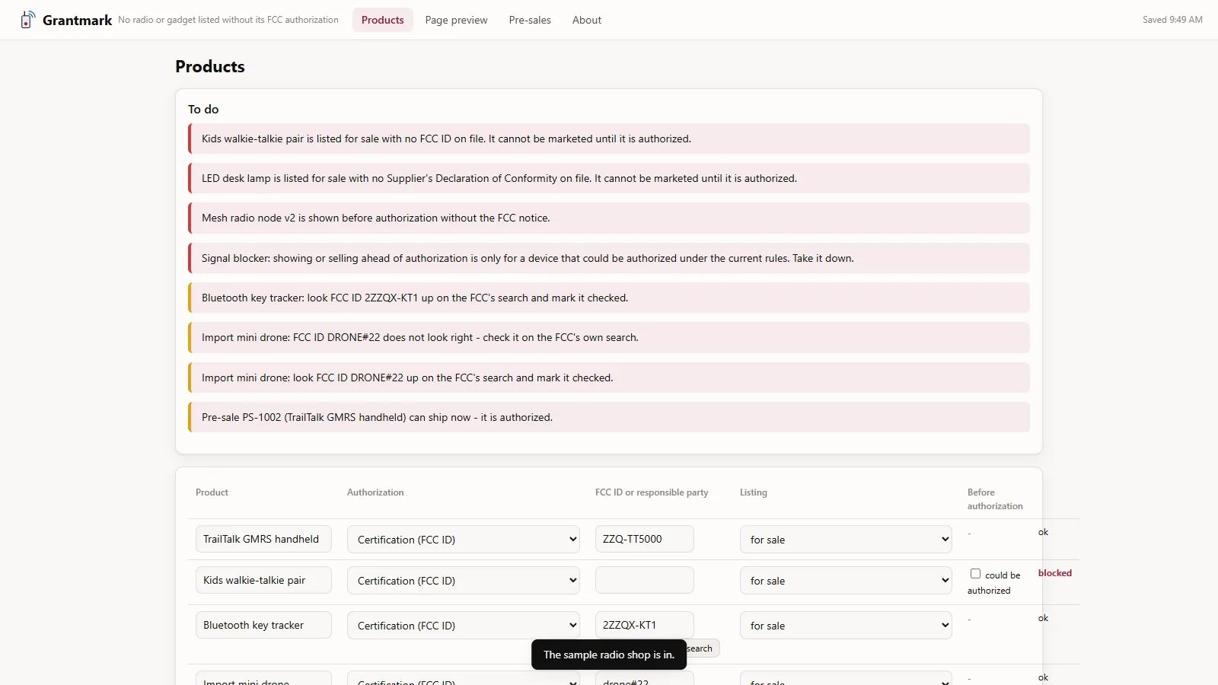Click the empty FCC ID field for Kids walkie-talkie
The image size is (1218, 685).
coord(644,580)
